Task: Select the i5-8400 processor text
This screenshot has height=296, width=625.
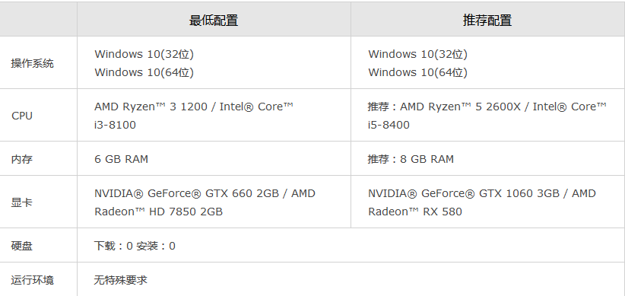Action: [x=389, y=125]
